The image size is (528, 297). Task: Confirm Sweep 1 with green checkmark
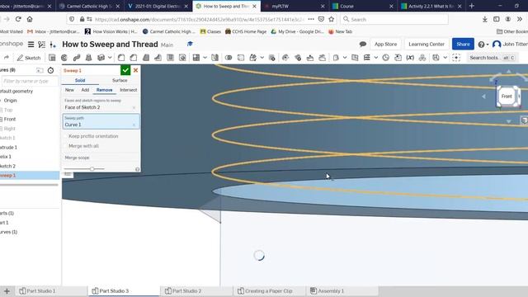125,70
